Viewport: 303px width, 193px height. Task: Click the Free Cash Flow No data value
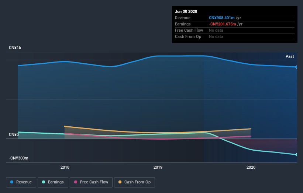click(216, 30)
